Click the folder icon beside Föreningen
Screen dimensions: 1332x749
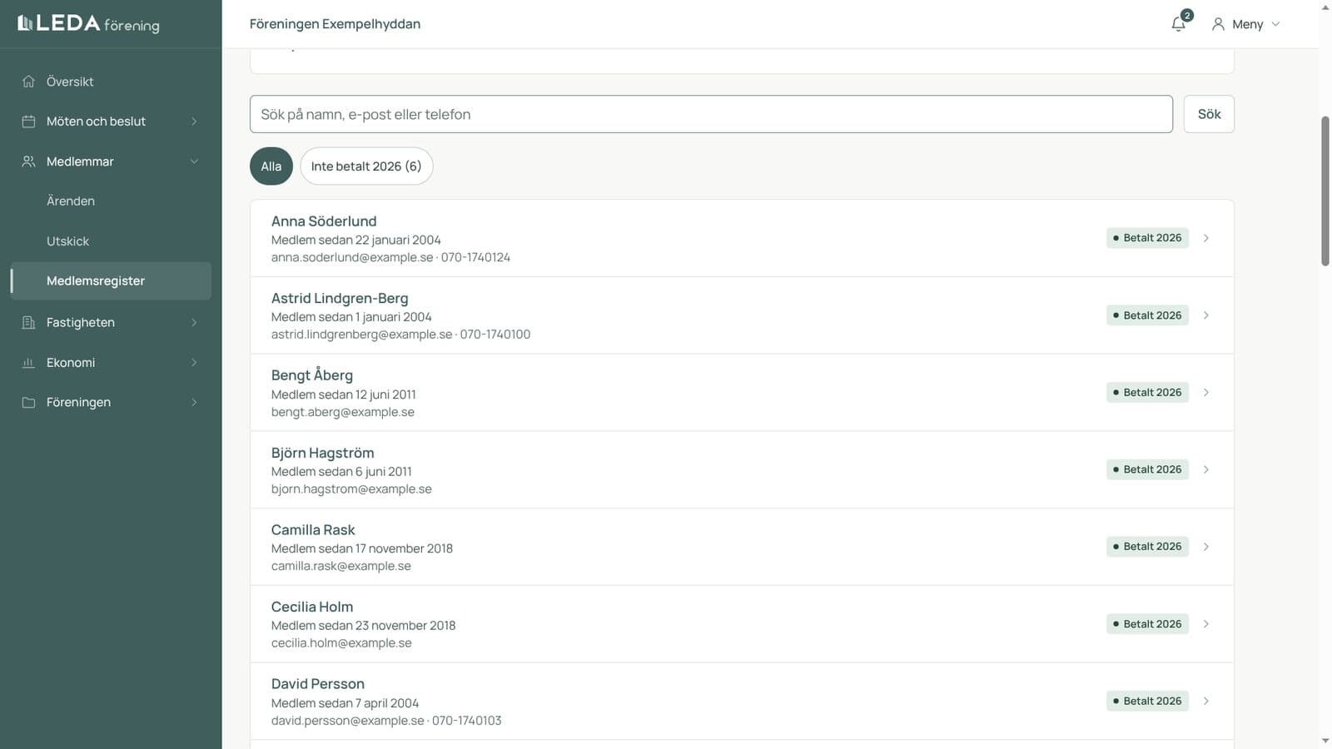click(28, 403)
